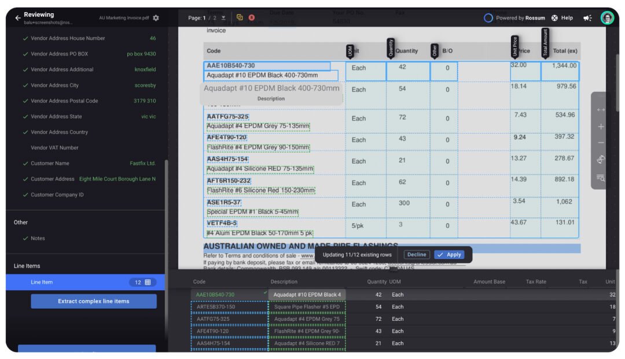Screen dimensions: 625x359
Task: Click the Amount Base column header
Action: coord(489,282)
